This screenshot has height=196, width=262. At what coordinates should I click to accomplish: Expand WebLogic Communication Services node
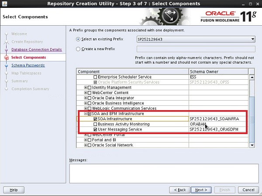[x=86, y=108]
